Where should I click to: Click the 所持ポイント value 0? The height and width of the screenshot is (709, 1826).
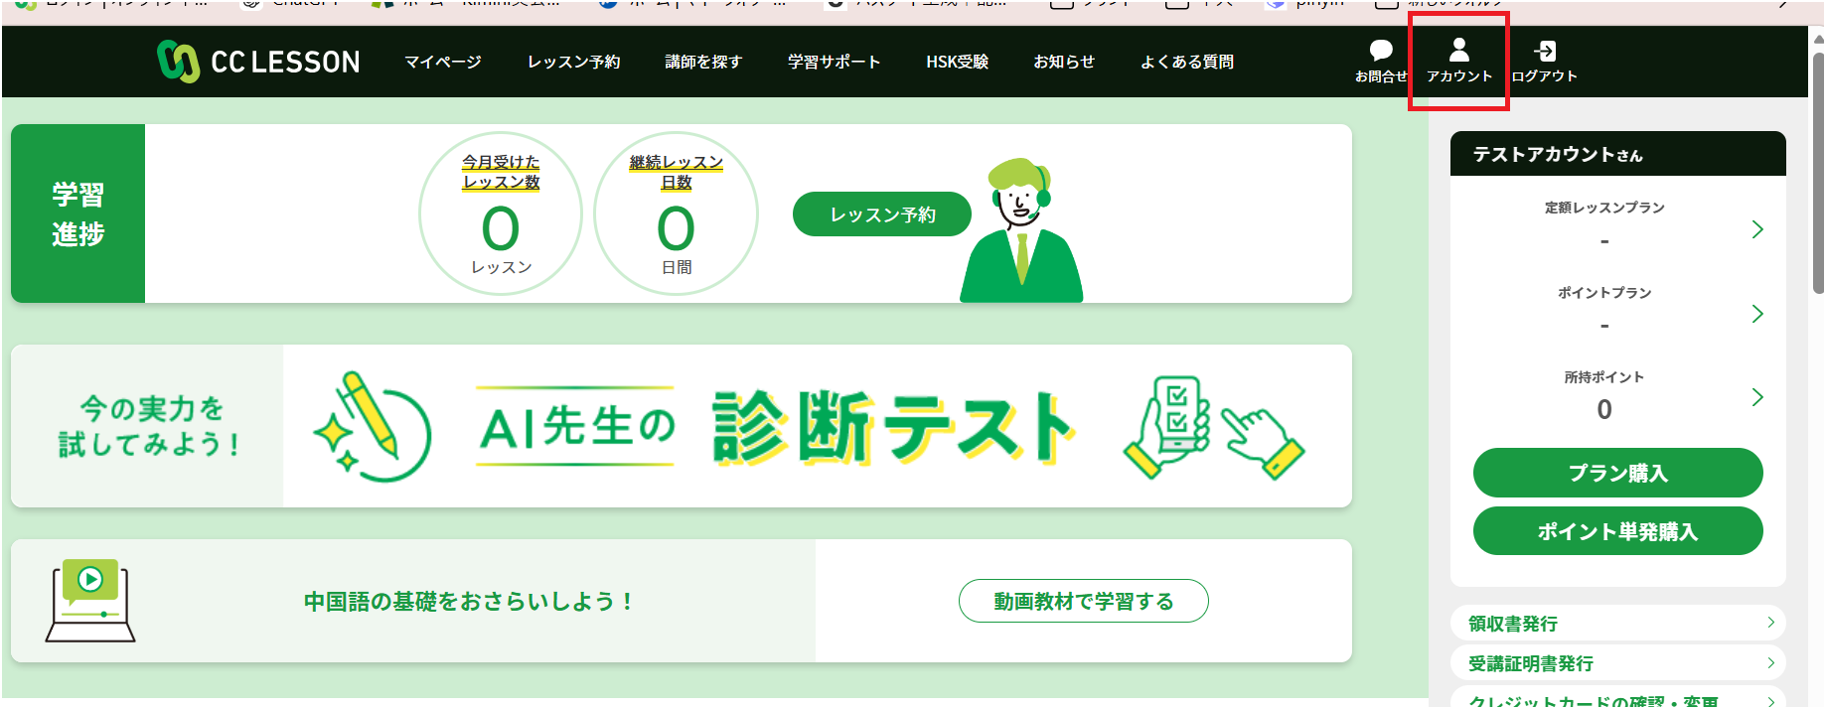click(1603, 409)
